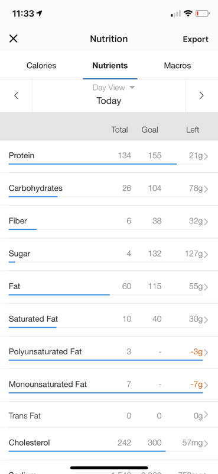The width and height of the screenshot is (218, 474).
Task: Open Sugar row chevron
Action: [206, 254]
